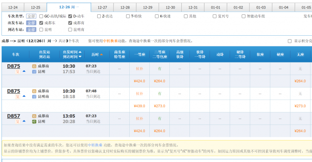Toggle the 显示积分兑 checkbox
Screen dimensions: 312x162
pyautogui.click(x=290, y=41)
